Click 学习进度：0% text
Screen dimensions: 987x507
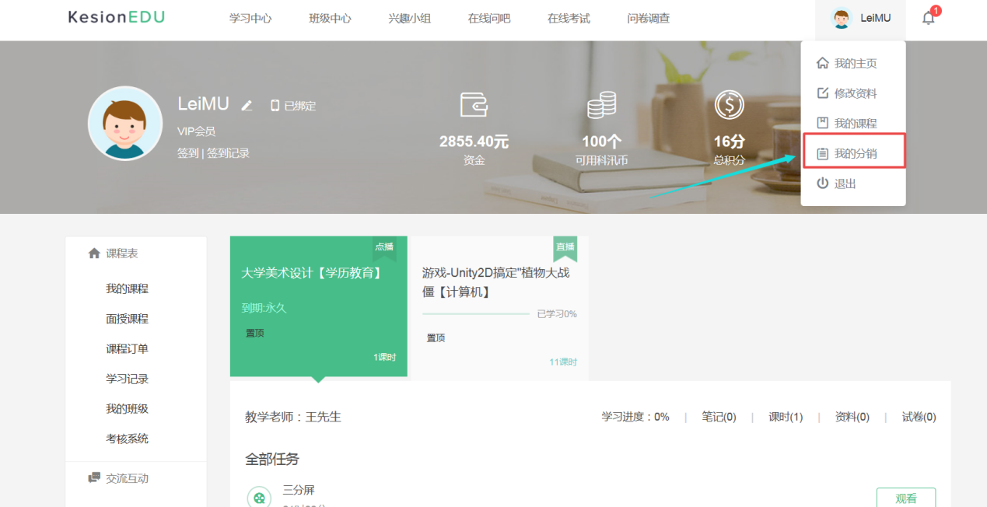tap(635, 417)
